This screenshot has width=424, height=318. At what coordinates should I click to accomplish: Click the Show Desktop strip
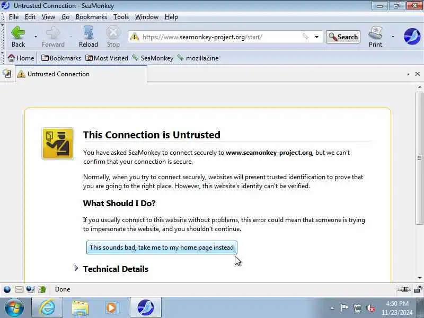click(421, 307)
